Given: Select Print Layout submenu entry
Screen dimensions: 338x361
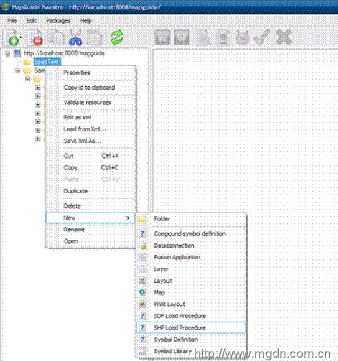Looking at the screenshot, I should [x=192, y=304].
